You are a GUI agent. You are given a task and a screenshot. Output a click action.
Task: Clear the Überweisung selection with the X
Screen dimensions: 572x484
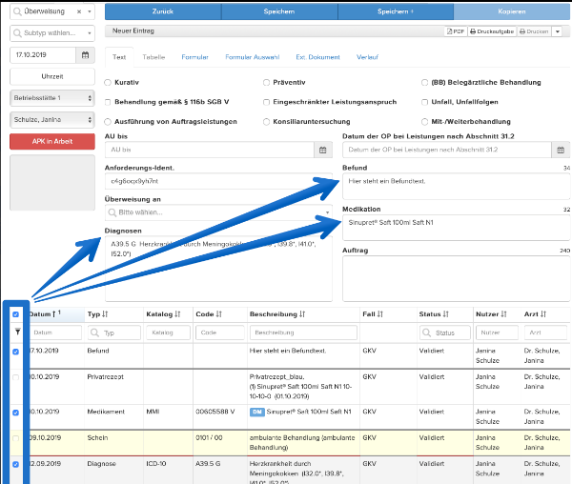[79, 11]
